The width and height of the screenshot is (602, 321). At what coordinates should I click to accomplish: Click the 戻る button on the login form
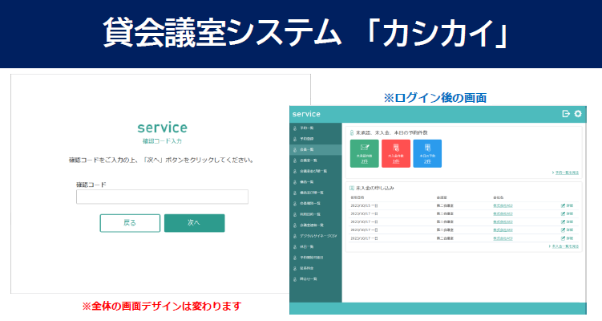pyautogui.click(x=130, y=223)
